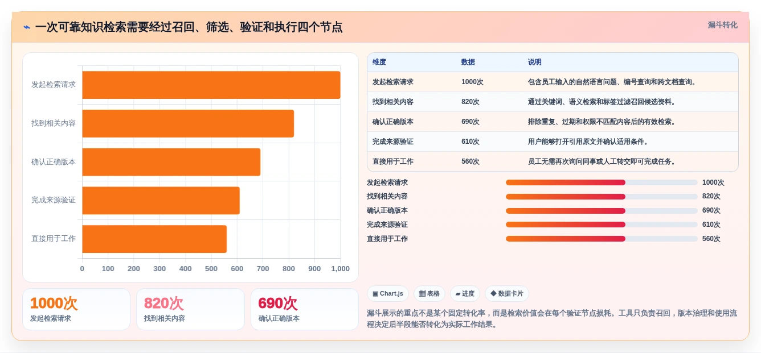The width and height of the screenshot is (761, 353).
Task: Click the 直接用于工作 label on the chart y-axis
Action: [x=54, y=239]
